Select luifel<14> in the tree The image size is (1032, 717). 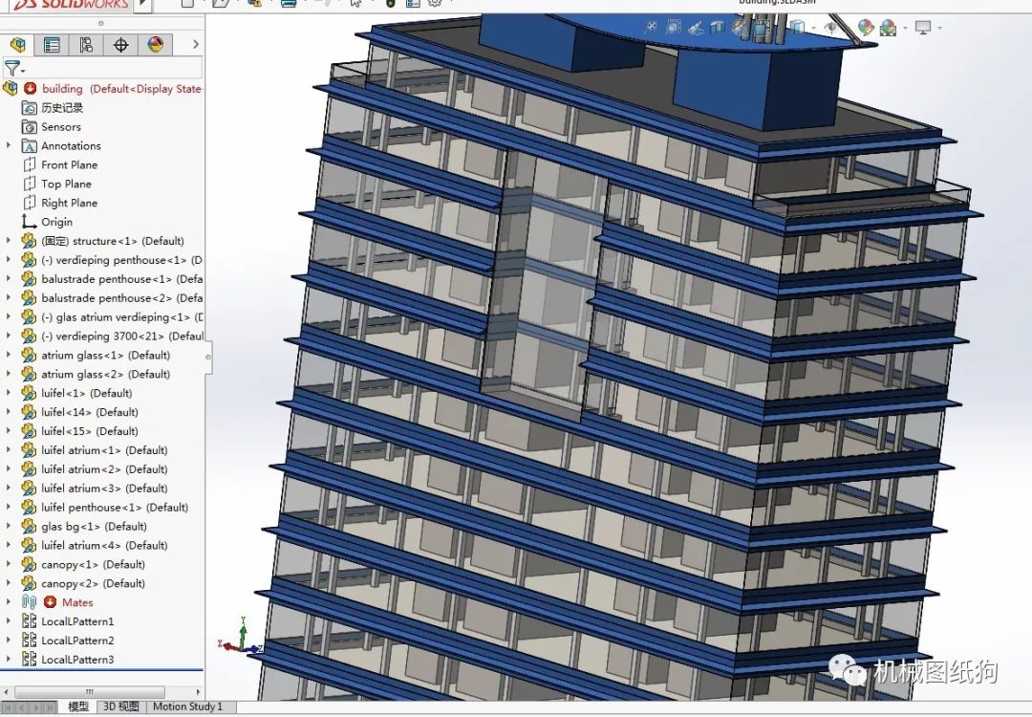pyautogui.click(x=90, y=411)
